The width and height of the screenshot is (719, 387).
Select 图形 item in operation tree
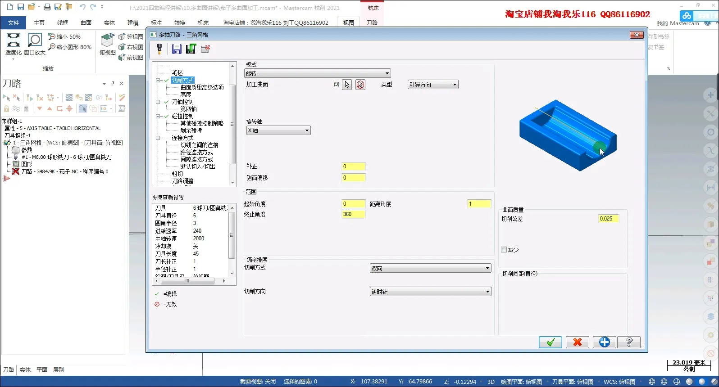coord(27,164)
